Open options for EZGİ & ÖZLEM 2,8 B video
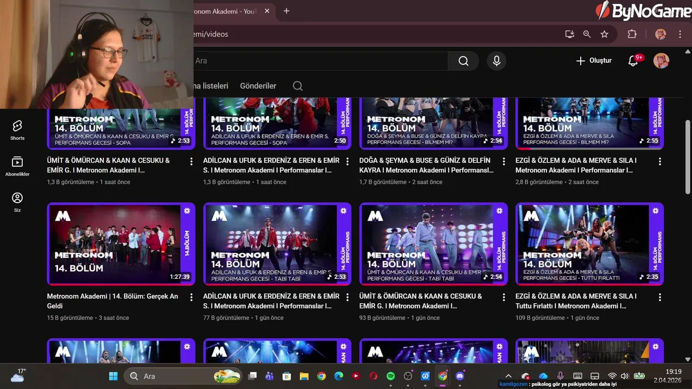Image resolution: width=692 pixels, height=389 pixels. click(660, 162)
